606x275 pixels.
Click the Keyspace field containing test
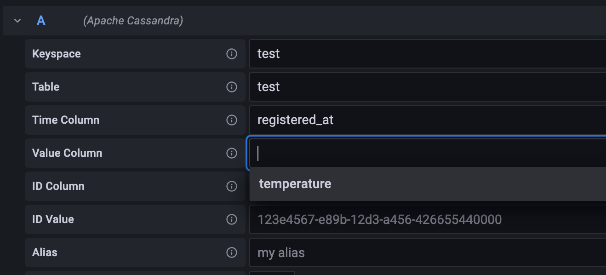[428, 54]
